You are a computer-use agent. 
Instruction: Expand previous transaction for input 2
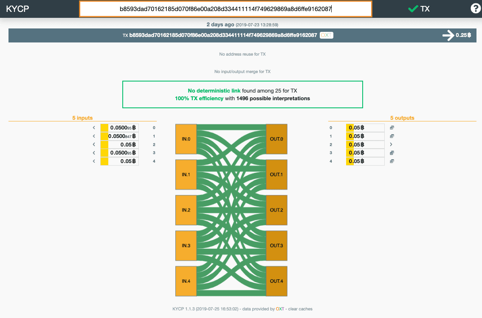[94, 144]
